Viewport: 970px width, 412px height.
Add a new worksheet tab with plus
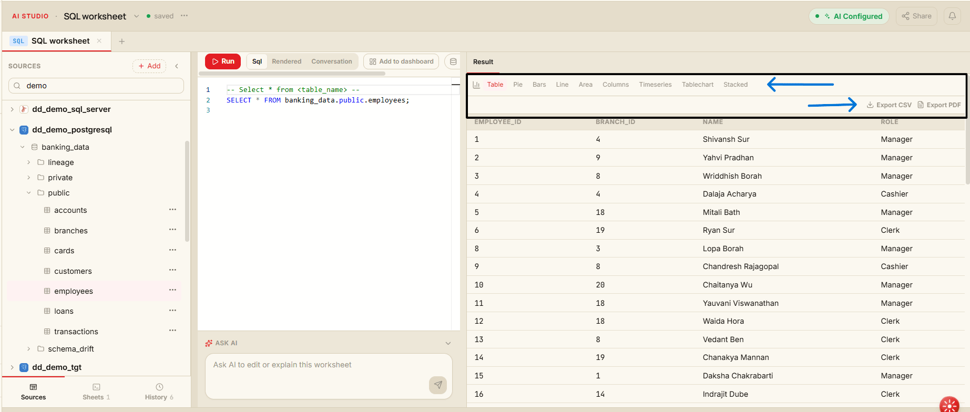point(121,42)
